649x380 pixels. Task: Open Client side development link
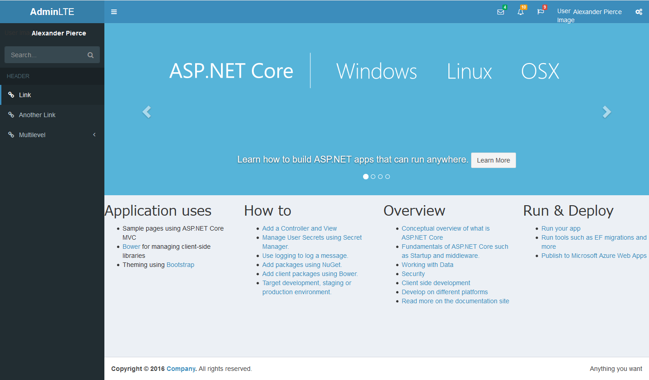[x=436, y=283]
